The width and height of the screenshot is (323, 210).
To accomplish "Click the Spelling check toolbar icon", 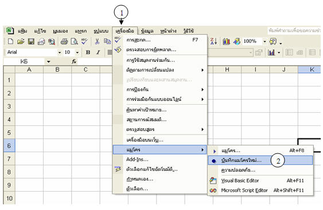I will (84, 42).
